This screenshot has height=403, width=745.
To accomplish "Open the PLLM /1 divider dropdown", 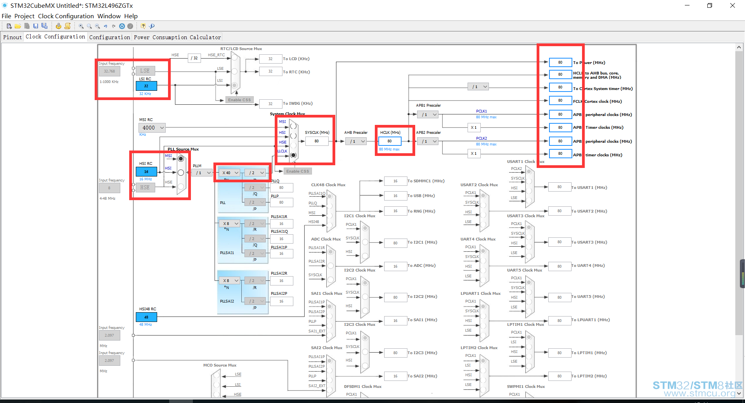I will (x=202, y=173).
